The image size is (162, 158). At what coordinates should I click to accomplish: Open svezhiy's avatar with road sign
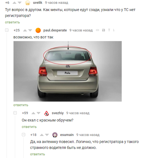(47, 113)
